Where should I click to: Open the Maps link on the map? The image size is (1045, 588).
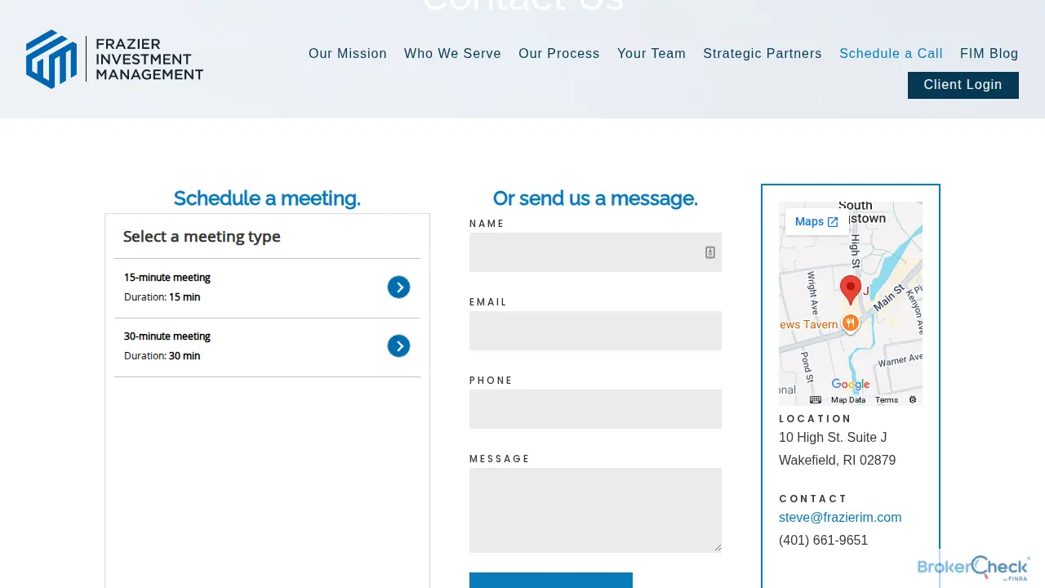pos(816,222)
